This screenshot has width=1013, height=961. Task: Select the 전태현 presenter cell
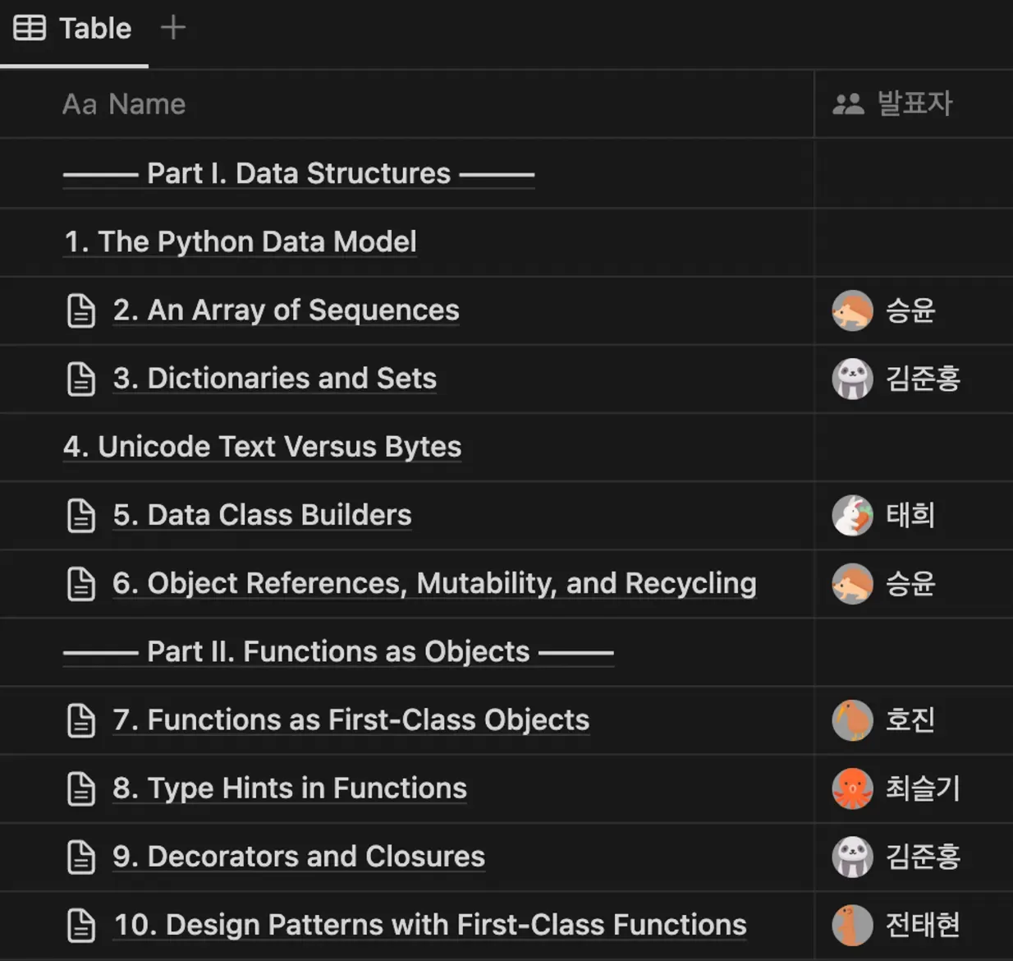(x=914, y=926)
